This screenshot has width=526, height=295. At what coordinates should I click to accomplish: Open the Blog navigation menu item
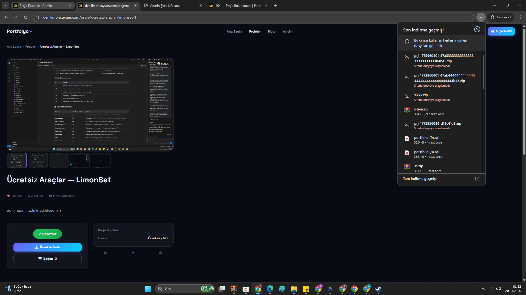[271, 31]
